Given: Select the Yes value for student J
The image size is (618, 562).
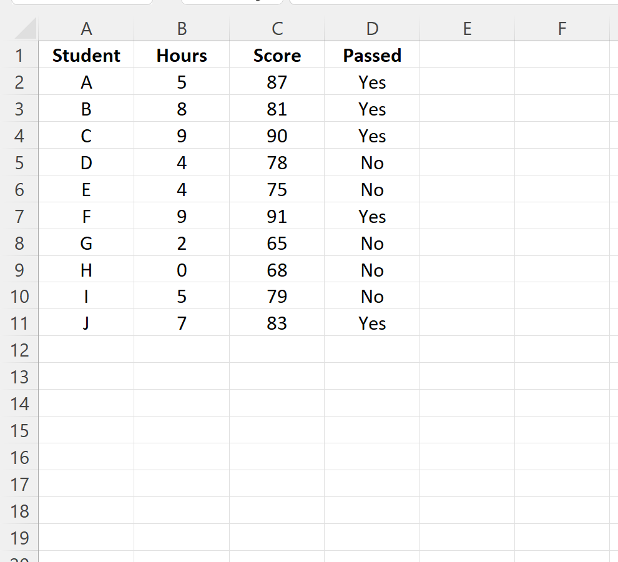Looking at the screenshot, I should 372,323.
